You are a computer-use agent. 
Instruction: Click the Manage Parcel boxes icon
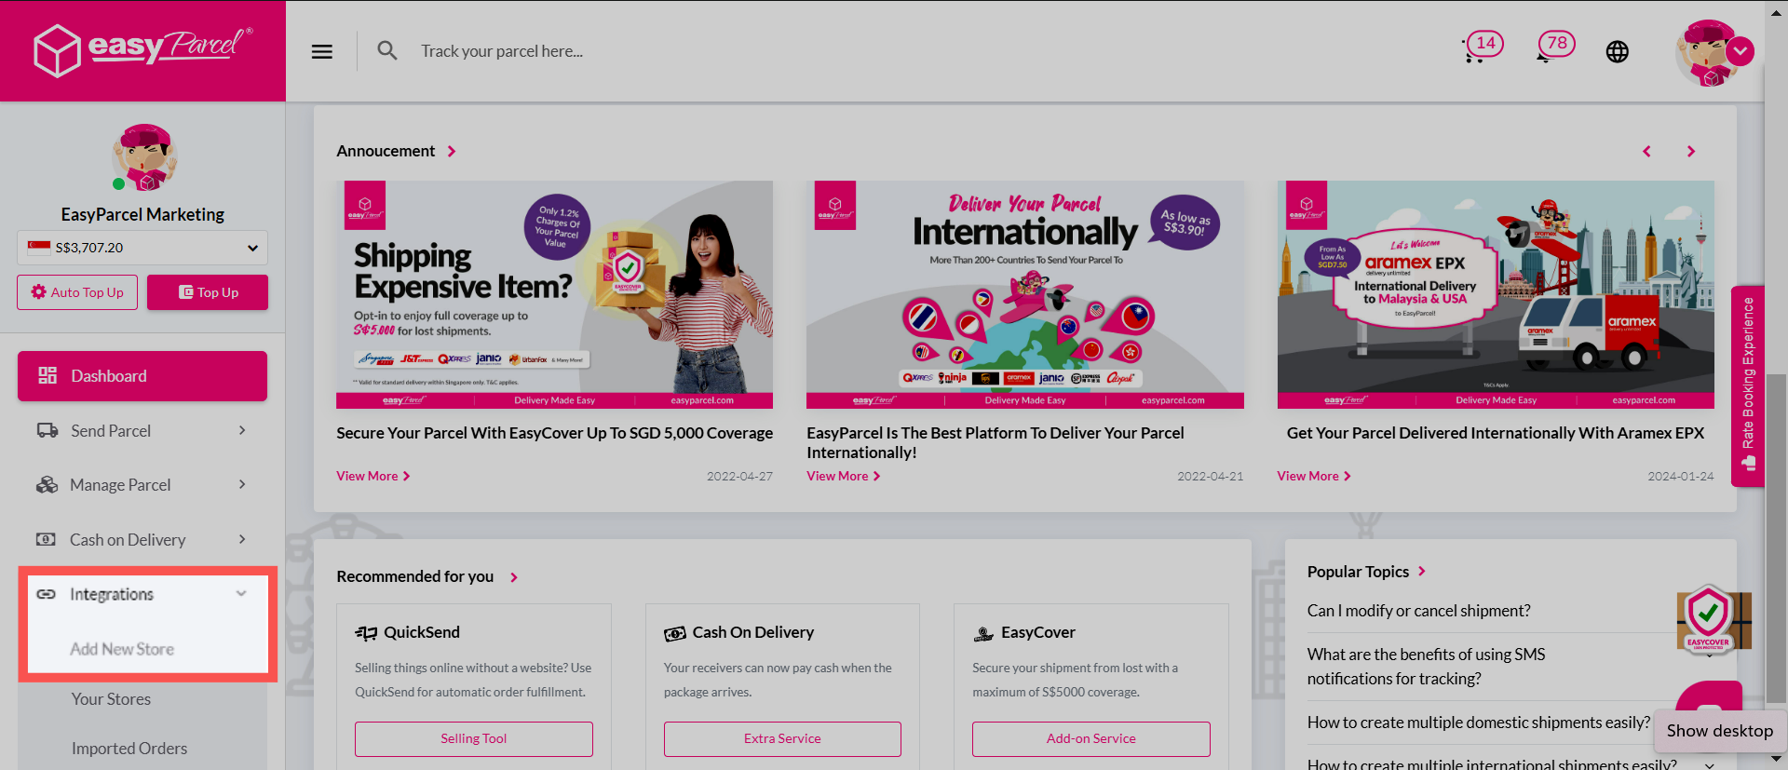tap(47, 484)
